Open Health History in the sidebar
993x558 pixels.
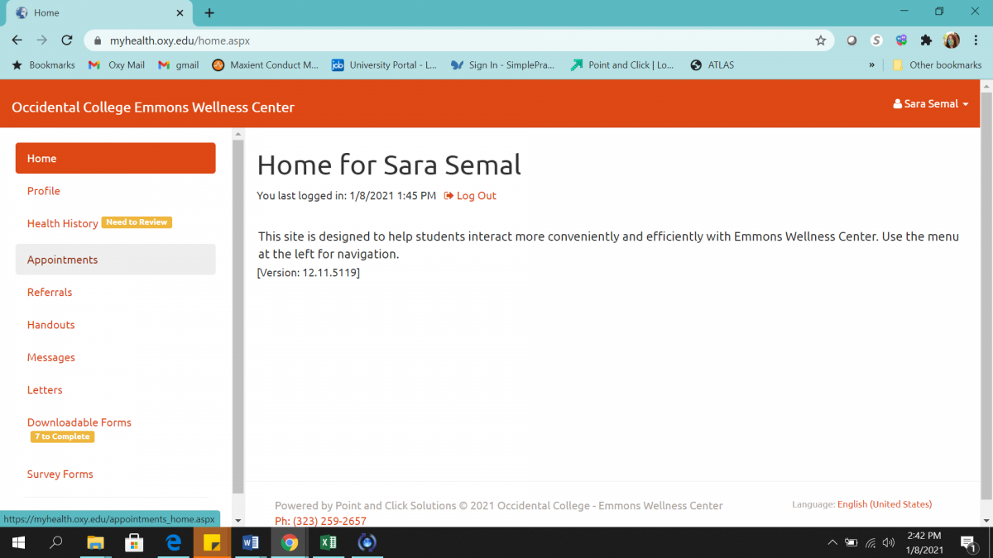point(63,223)
